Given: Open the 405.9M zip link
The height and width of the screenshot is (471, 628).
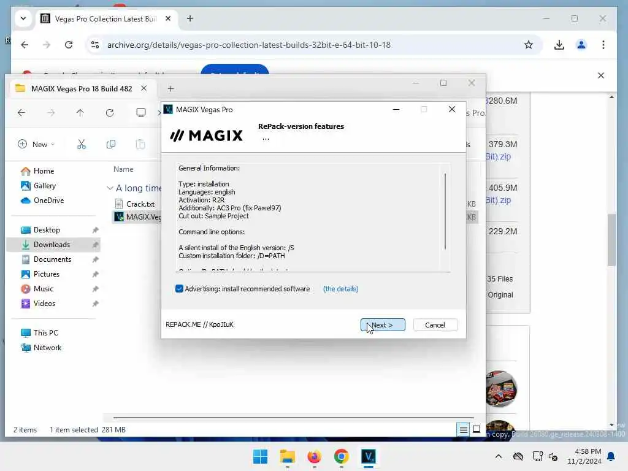Looking at the screenshot, I should pyautogui.click(x=498, y=201).
